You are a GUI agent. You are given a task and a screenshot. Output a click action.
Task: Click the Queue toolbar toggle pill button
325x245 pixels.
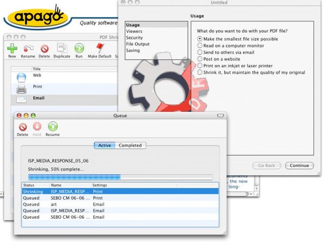(x=220, y=116)
